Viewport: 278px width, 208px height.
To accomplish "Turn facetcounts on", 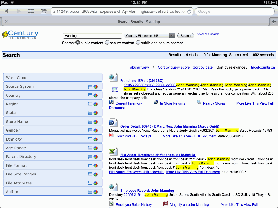I will tap(263, 67).
